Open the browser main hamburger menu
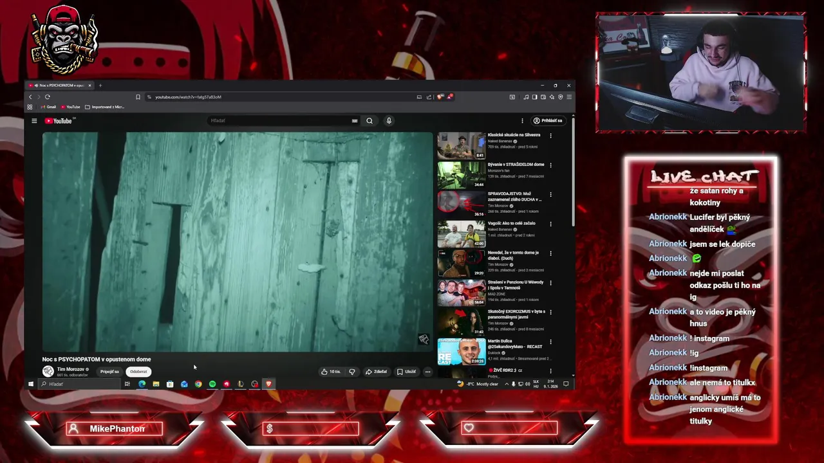The height and width of the screenshot is (463, 824). click(x=569, y=97)
